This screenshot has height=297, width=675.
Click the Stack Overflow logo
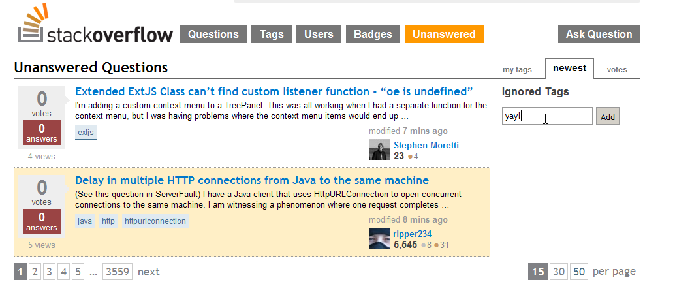[x=95, y=24]
